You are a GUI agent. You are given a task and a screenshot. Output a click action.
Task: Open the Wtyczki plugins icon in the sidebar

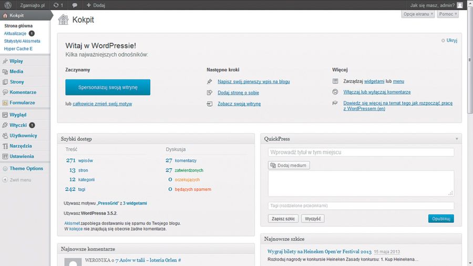[x=5, y=125]
